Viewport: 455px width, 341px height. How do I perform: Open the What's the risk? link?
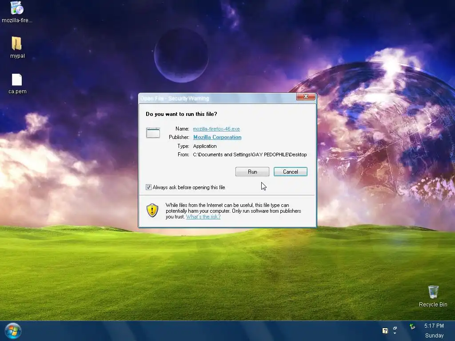pos(203,217)
